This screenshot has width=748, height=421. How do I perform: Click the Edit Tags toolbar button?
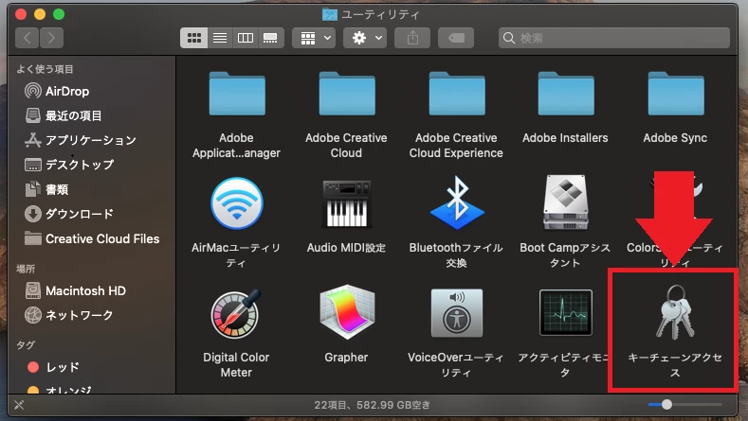(x=456, y=38)
